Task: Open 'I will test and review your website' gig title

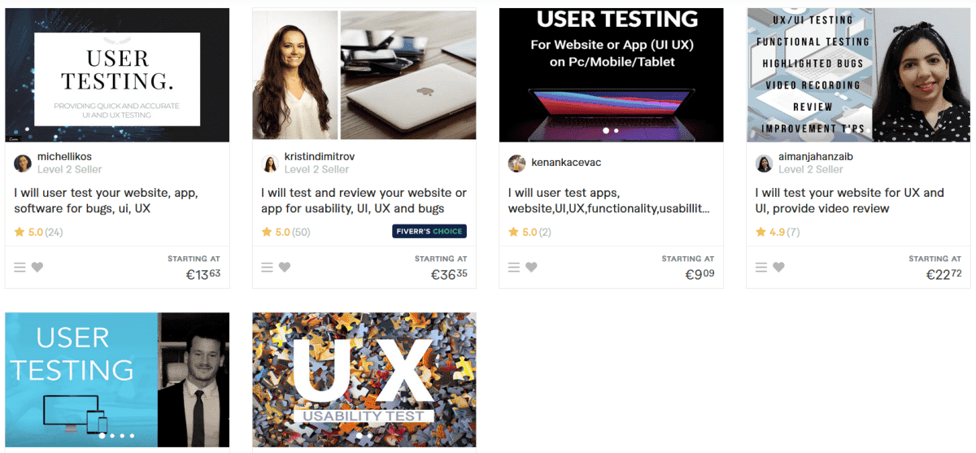Action: [x=364, y=201]
